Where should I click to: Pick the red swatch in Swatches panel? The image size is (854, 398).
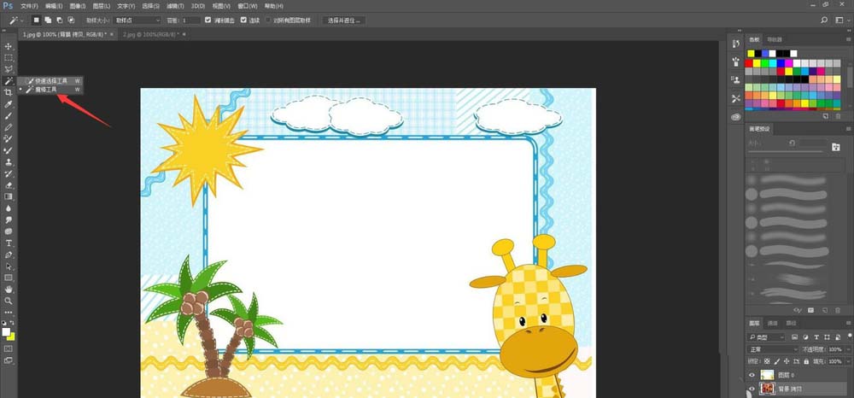749,63
